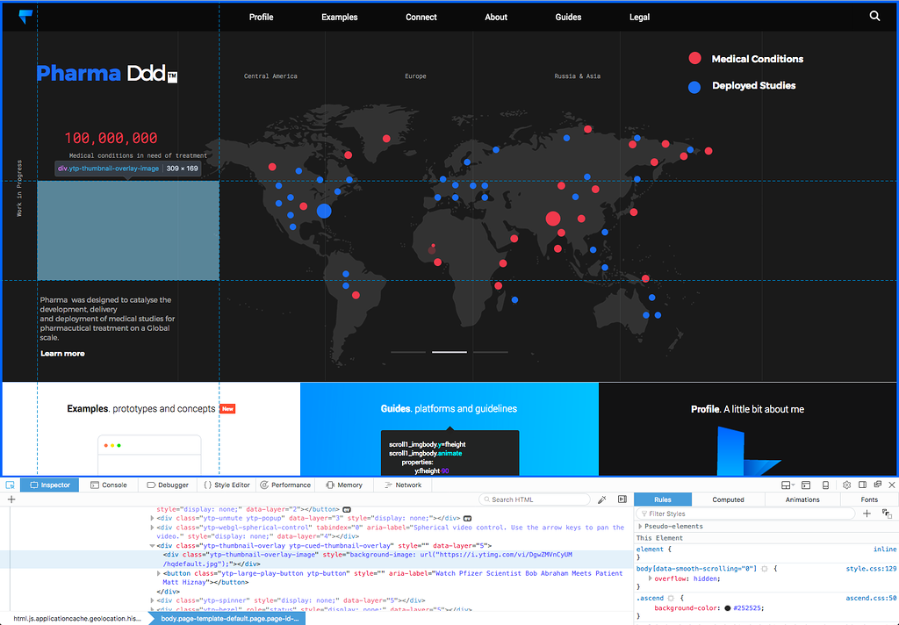Open devtools settings gear icon
This screenshot has height=625, width=899.
(x=847, y=485)
